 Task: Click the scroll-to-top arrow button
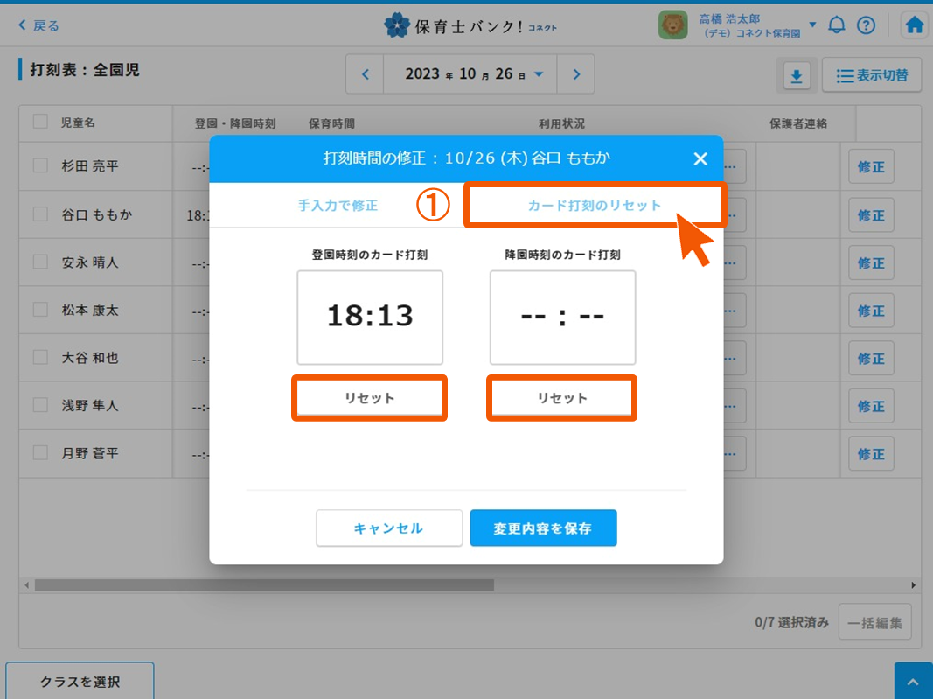(913, 682)
